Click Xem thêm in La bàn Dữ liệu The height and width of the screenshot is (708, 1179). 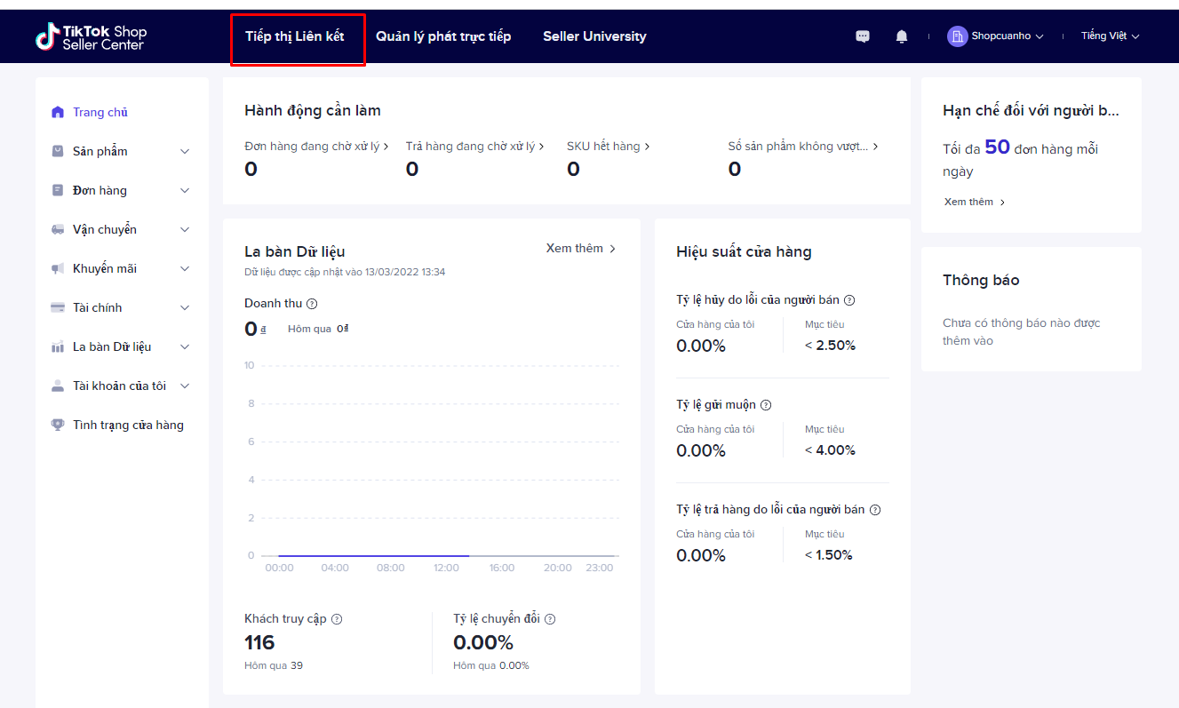click(581, 249)
